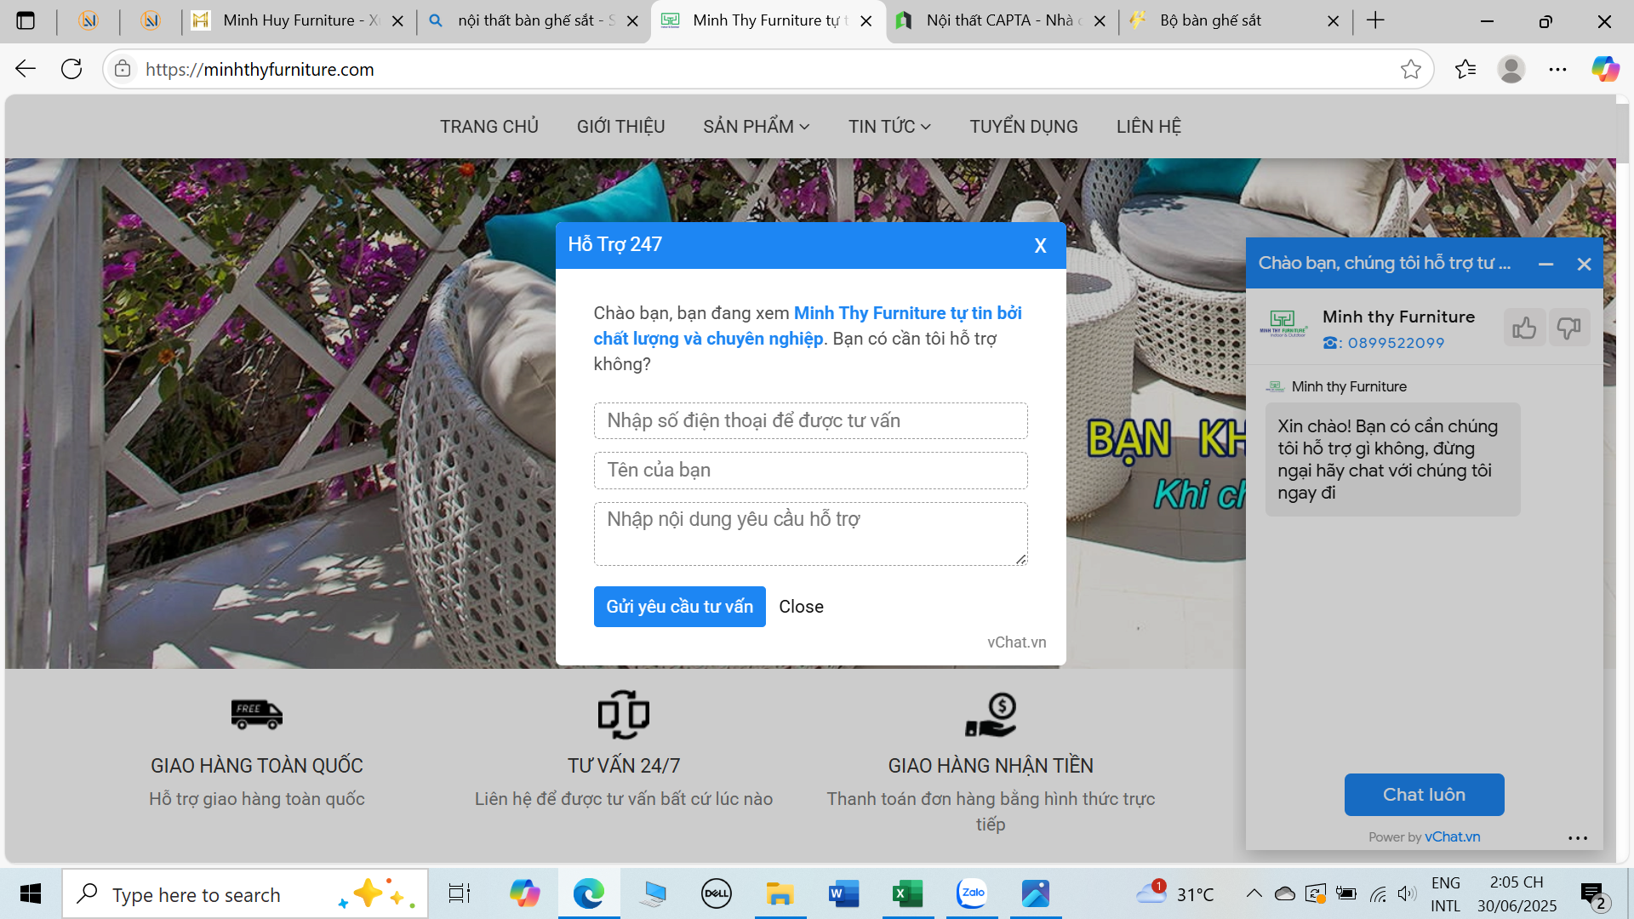Screen dimensions: 1634x919
Task: Open Excel from the taskbar
Action: 907,893
